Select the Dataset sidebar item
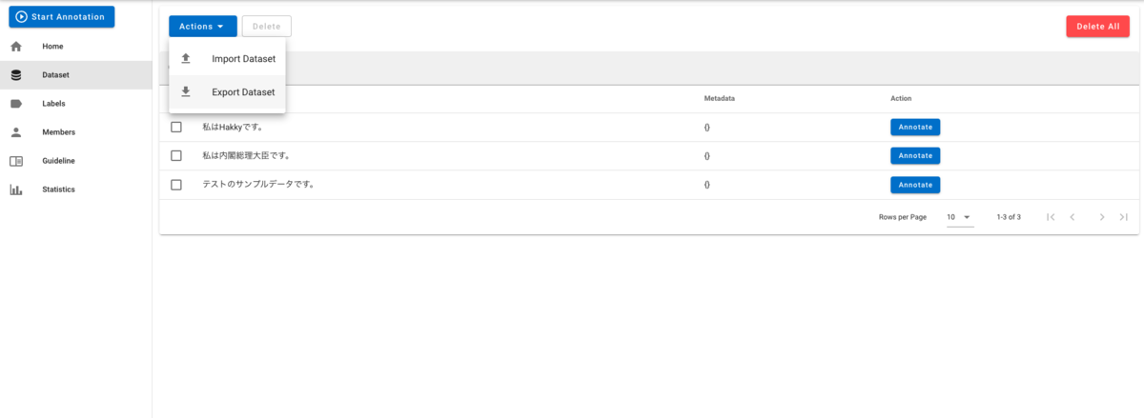The height and width of the screenshot is (418, 1144). pyautogui.click(x=76, y=75)
